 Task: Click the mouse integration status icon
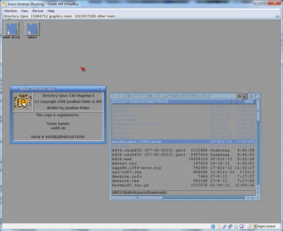249,226
